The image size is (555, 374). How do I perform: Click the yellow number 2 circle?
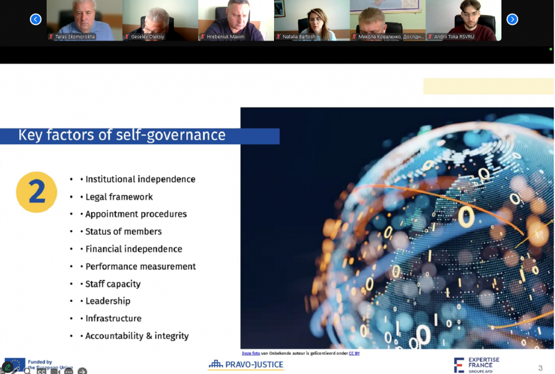coord(37,192)
